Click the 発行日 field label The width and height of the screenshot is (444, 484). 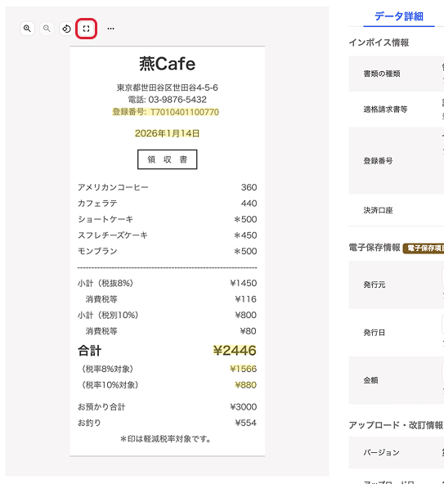[374, 333]
